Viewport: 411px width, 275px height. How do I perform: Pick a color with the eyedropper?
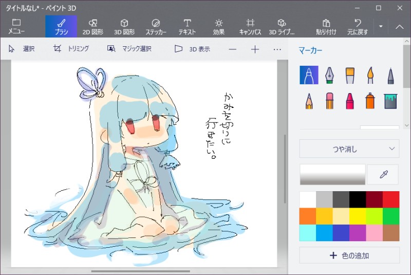pyautogui.click(x=383, y=175)
